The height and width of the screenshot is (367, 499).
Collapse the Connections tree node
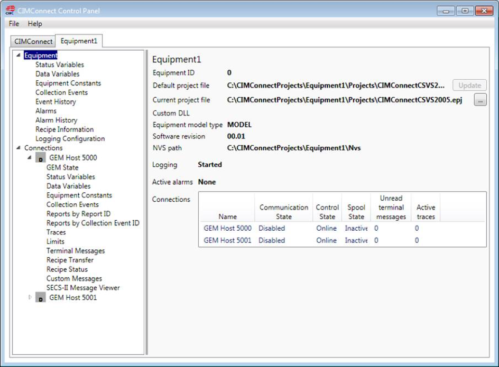click(x=20, y=148)
